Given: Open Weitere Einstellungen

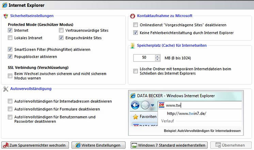Looking at the screenshot, I should pos(98,145).
